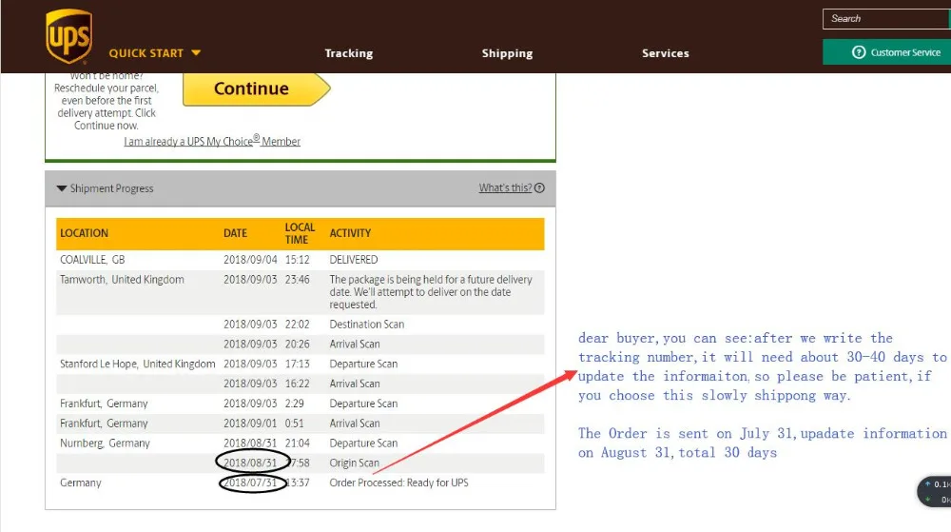Select the 21:04 local time cell
Image resolution: width=951 pixels, height=532 pixels.
297,443
